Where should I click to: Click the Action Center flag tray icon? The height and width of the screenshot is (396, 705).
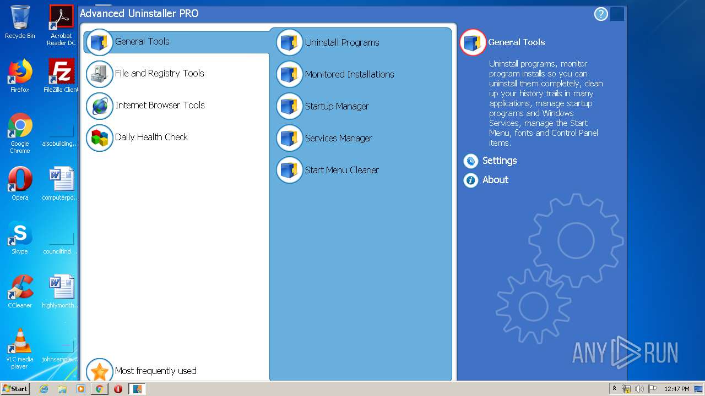coord(653,389)
